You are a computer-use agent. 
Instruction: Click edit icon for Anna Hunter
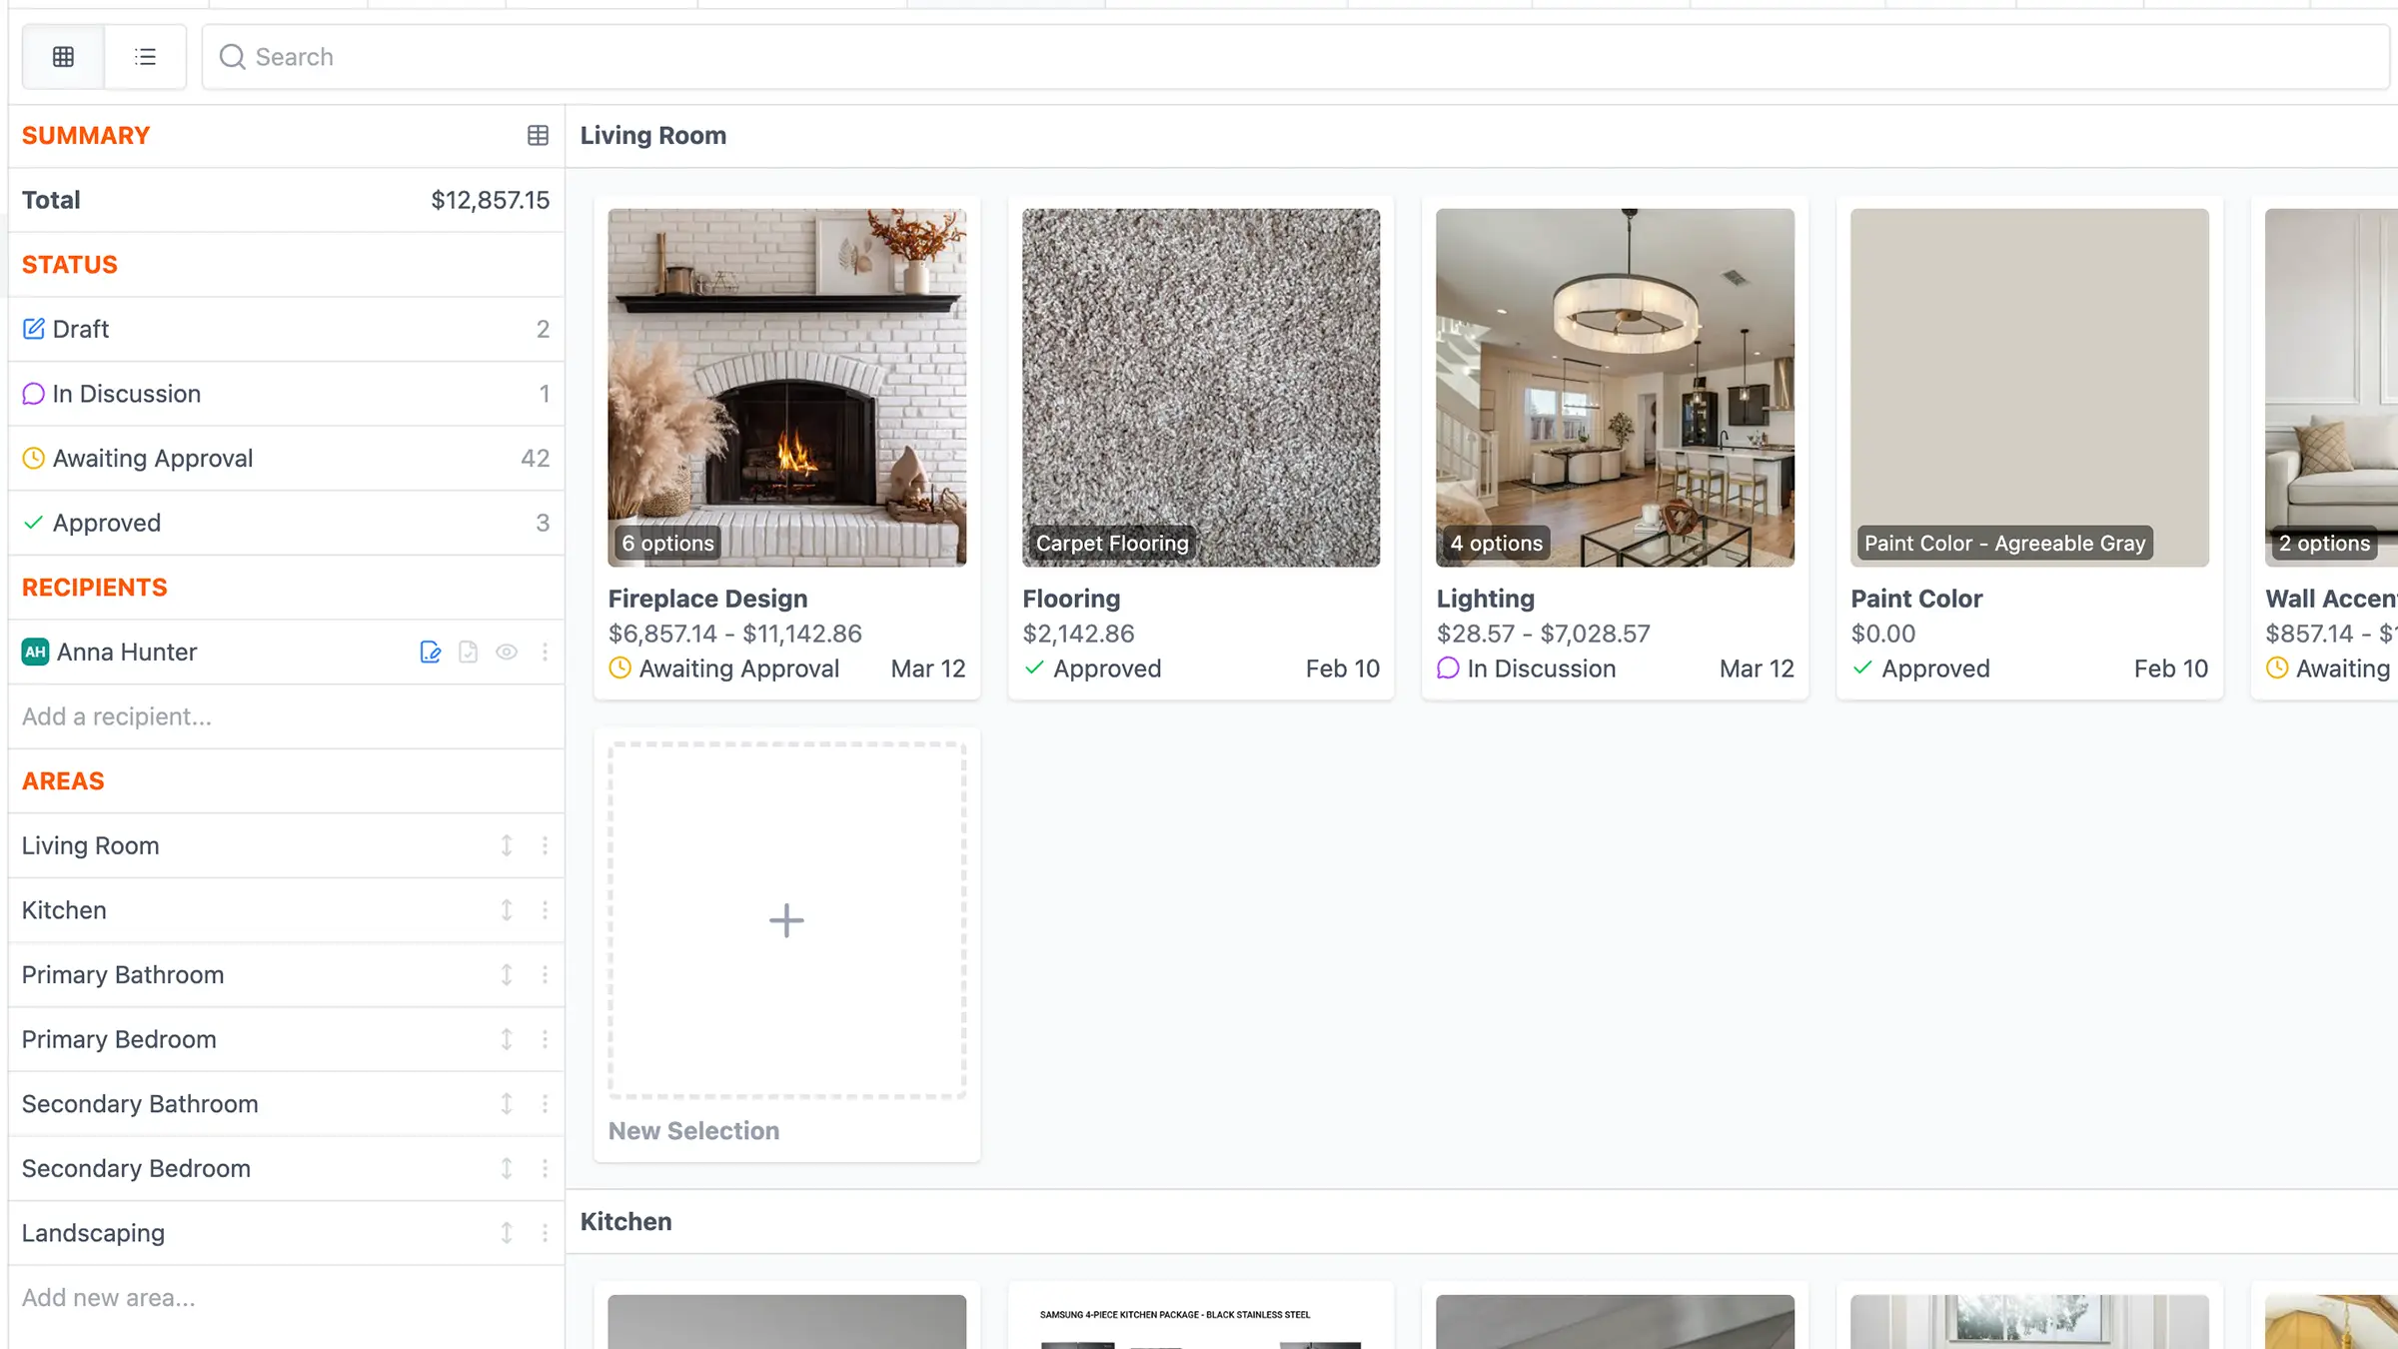[431, 653]
